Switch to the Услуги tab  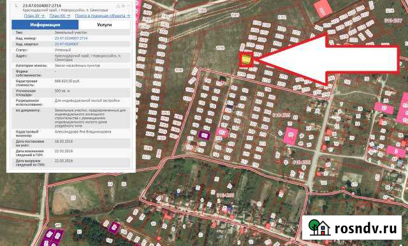105,25
